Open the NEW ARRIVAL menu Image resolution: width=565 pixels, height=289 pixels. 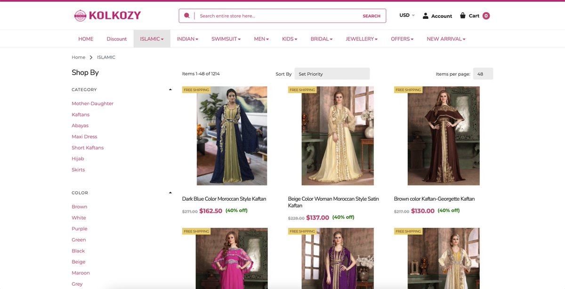click(446, 39)
